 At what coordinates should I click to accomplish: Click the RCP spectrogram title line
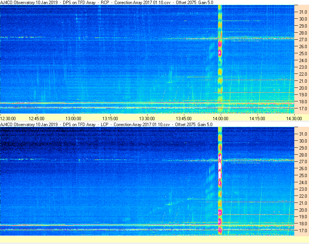[x=107, y=3]
